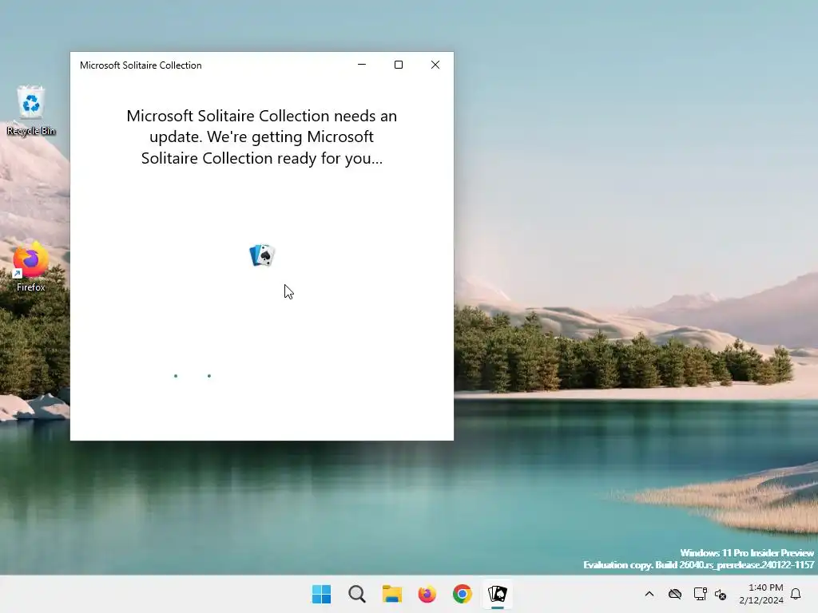Click the "needs an update" message text
Viewport: 818px width, 613px height.
(262, 136)
